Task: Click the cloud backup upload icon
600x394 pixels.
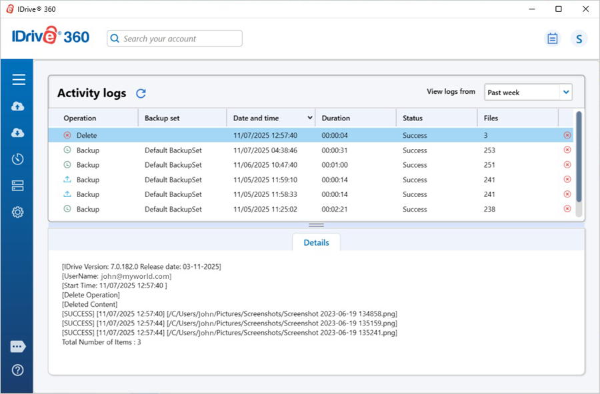Action: pyautogui.click(x=18, y=106)
